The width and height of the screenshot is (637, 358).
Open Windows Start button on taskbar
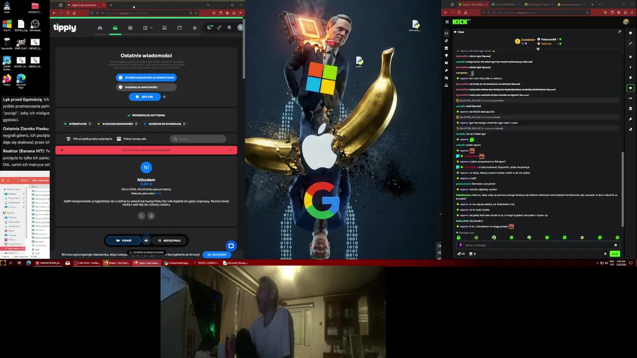(3, 263)
